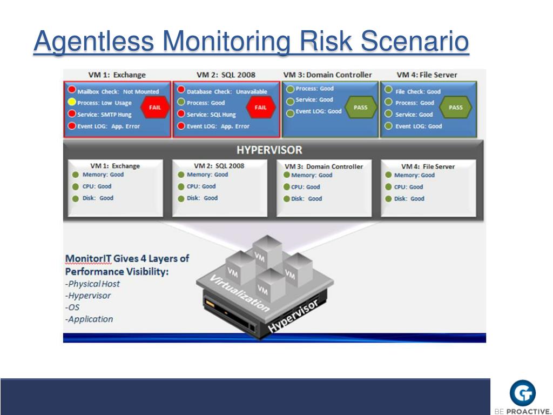
Task: Click hypervisor card title 'VM 1: Exchange'
Action: click(115, 166)
